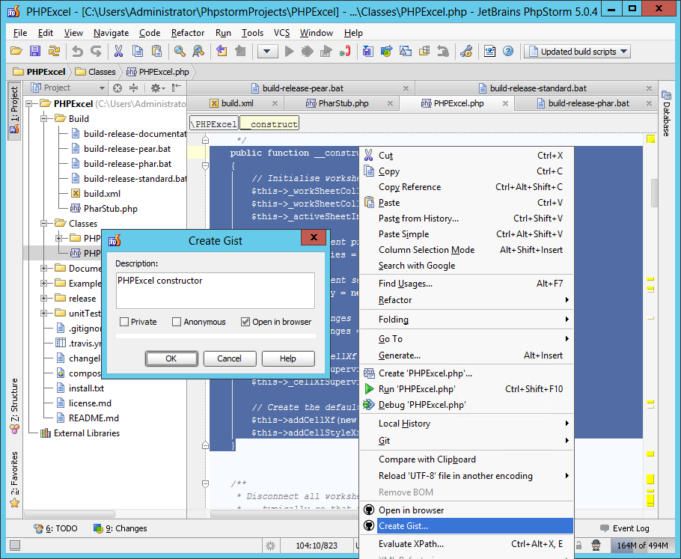Screen dimensions: 681x559
Task: Expand the release folder node
Action: 44,299
